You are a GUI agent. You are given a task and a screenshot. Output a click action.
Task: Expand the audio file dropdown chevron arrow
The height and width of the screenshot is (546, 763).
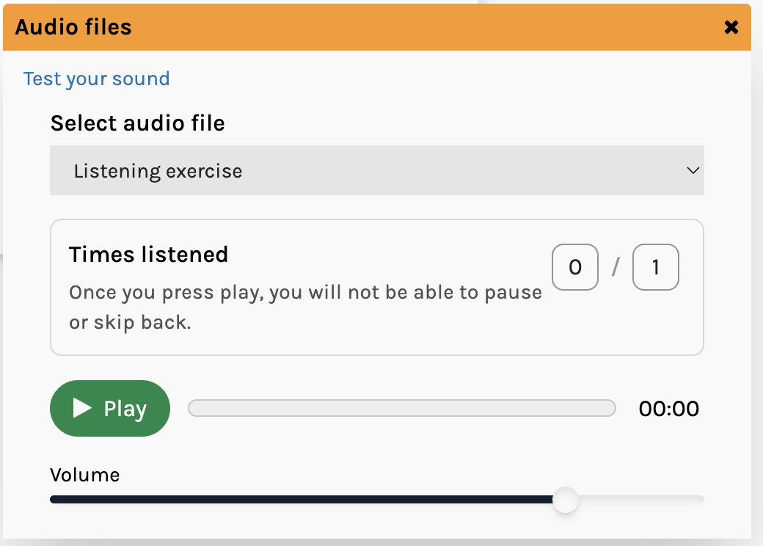click(693, 170)
